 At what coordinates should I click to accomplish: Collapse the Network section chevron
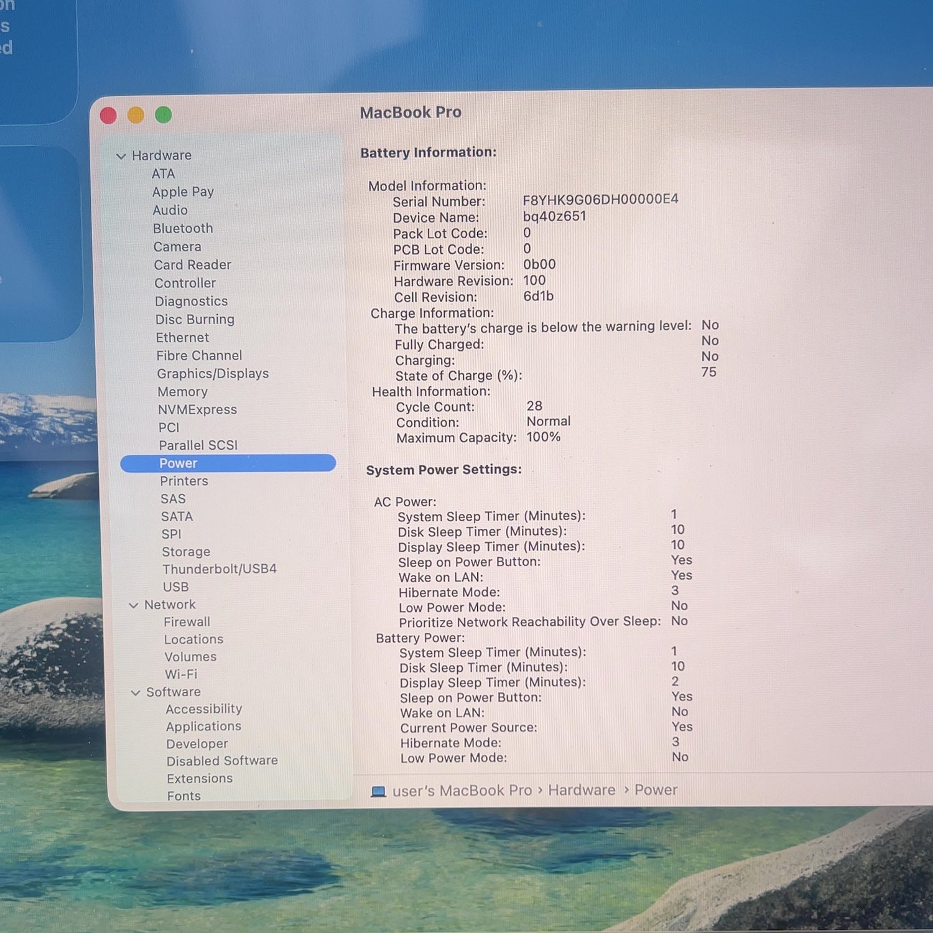point(134,605)
